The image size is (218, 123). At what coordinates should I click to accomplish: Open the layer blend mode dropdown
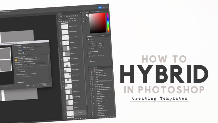tap(63, 19)
